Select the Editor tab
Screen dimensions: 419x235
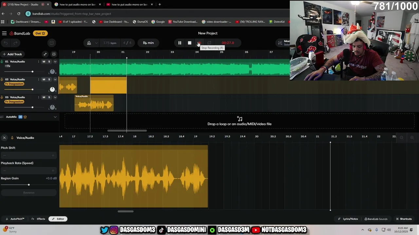(58, 219)
